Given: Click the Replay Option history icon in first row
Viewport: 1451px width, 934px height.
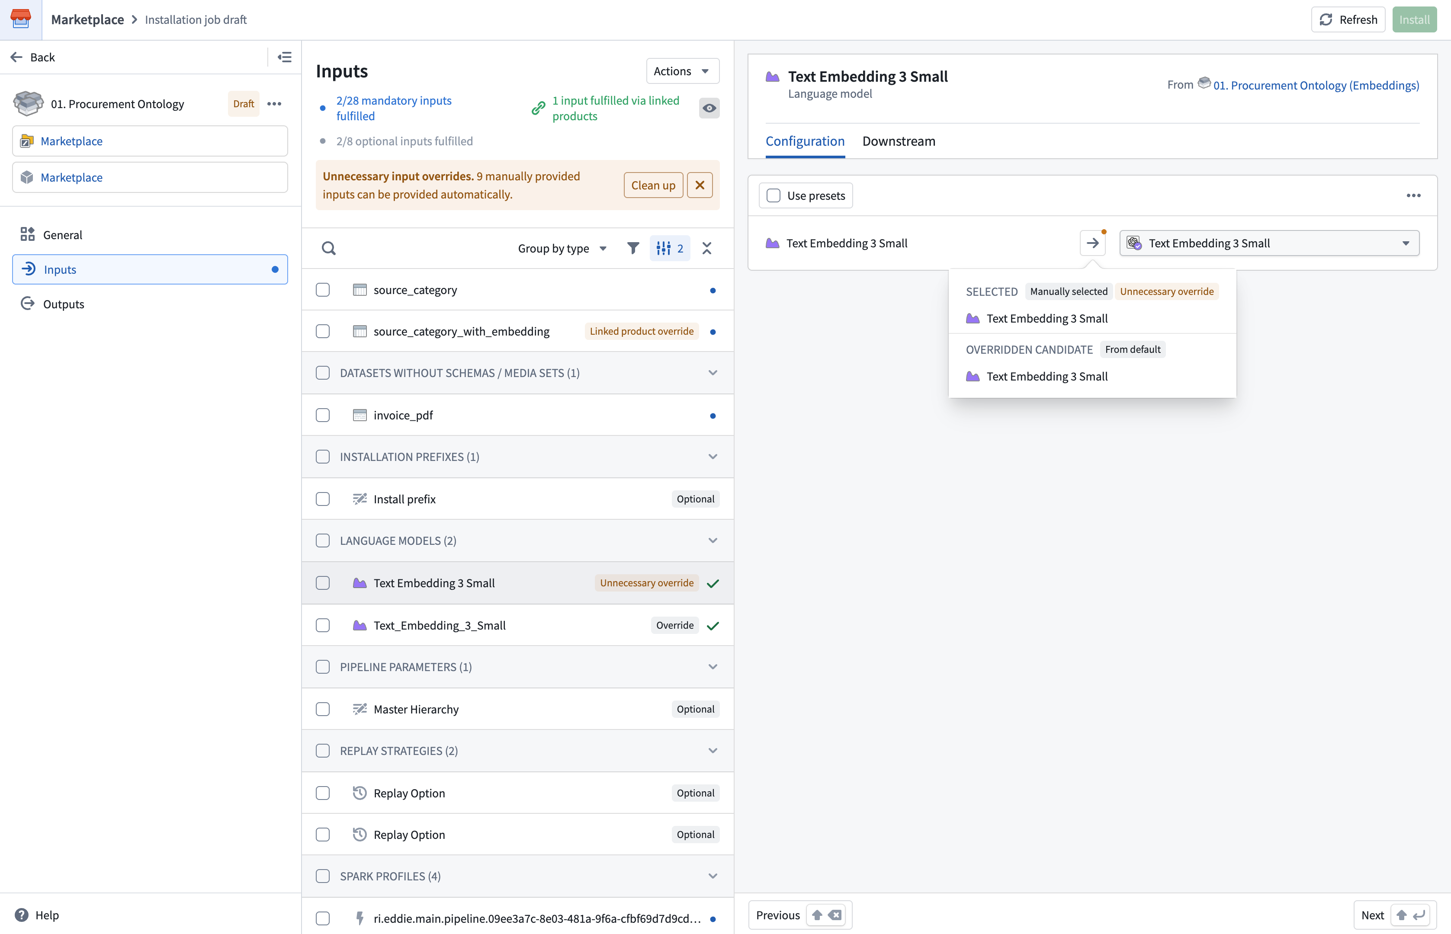Looking at the screenshot, I should tap(360, 793).
